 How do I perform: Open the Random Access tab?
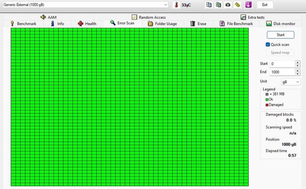pos(149,17)
